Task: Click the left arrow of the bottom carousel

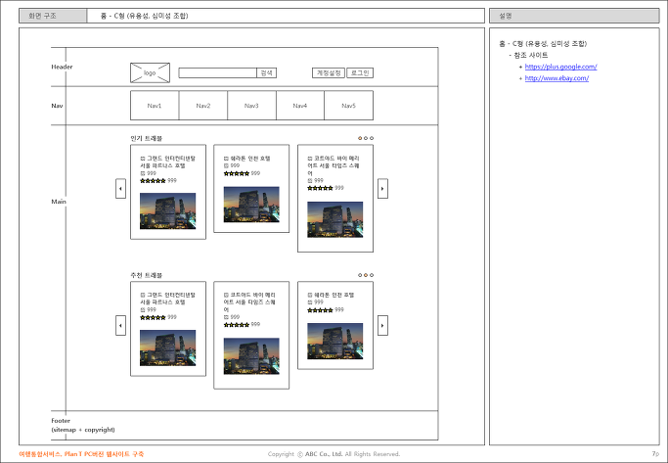Action: point(120,325)
